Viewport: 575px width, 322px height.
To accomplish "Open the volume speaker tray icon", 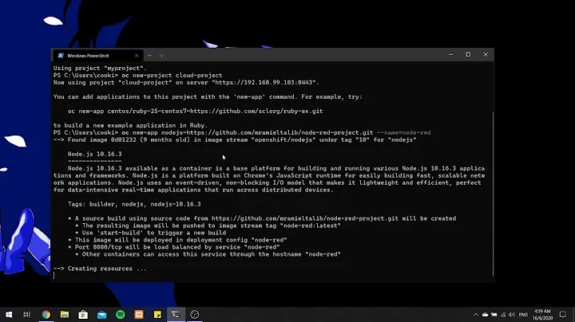I will (512, 315).
